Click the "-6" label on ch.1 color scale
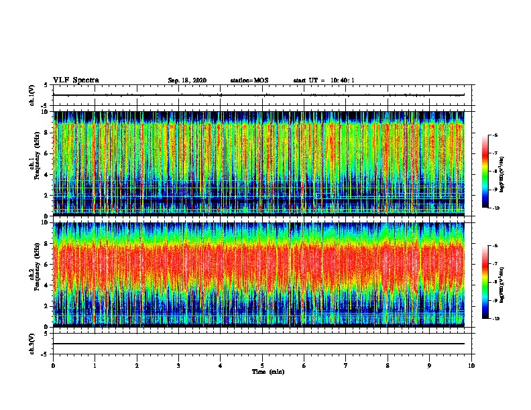 [495, 135]
